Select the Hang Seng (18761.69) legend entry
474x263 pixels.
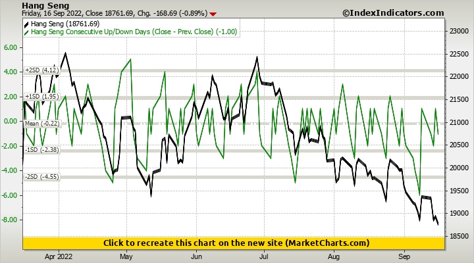pos(63,24)
